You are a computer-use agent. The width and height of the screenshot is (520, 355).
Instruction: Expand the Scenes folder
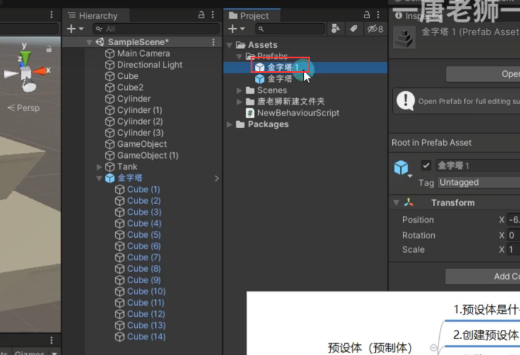coord(239,90)
